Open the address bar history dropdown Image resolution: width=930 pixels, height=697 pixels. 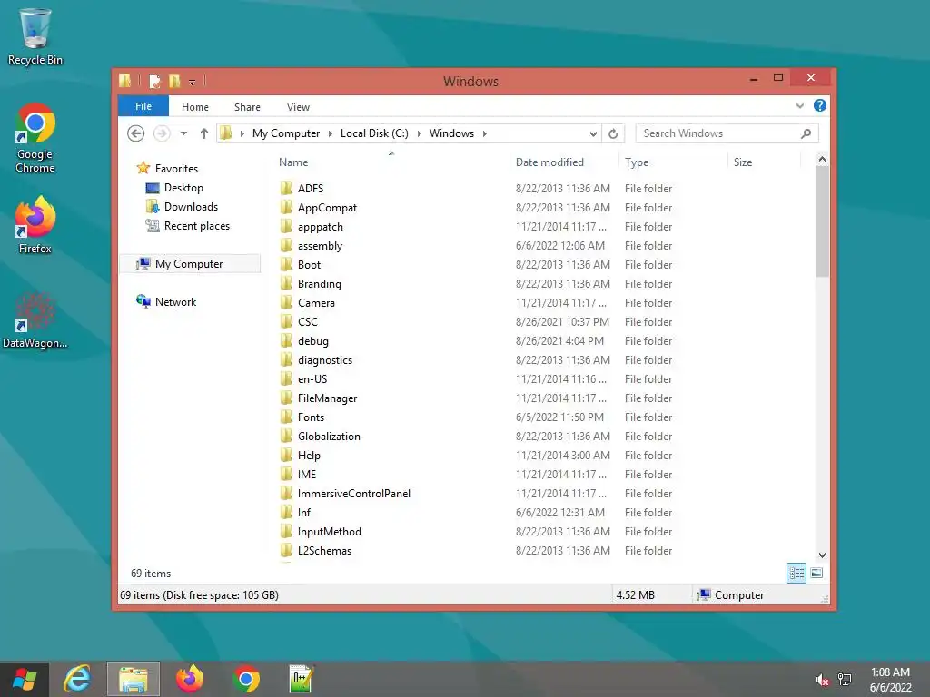(x=593, y=134)
